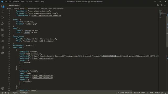
Task: Open the Manage gear icon
Action: coord(3,88)
